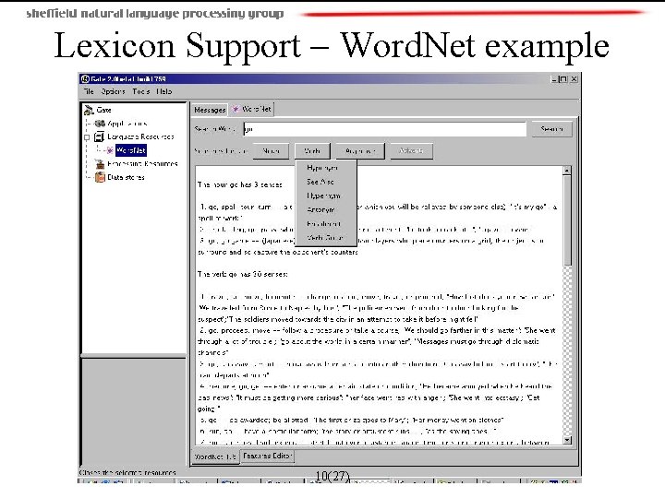This screenshot has height=498, width=665.
Task: Click the Search button
Action: click(x=551, y=129)
